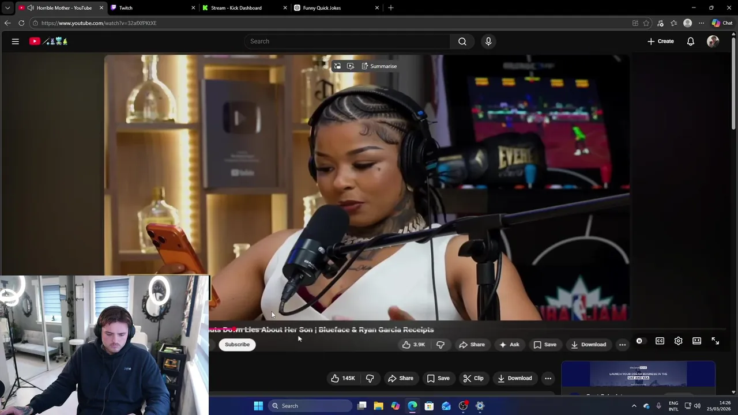Open the YouTube account avatar menu
738x415 pixels.
coord(713,41)
